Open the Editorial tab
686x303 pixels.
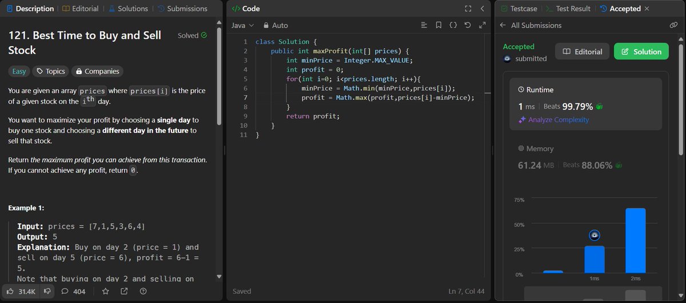click(80, 9)
